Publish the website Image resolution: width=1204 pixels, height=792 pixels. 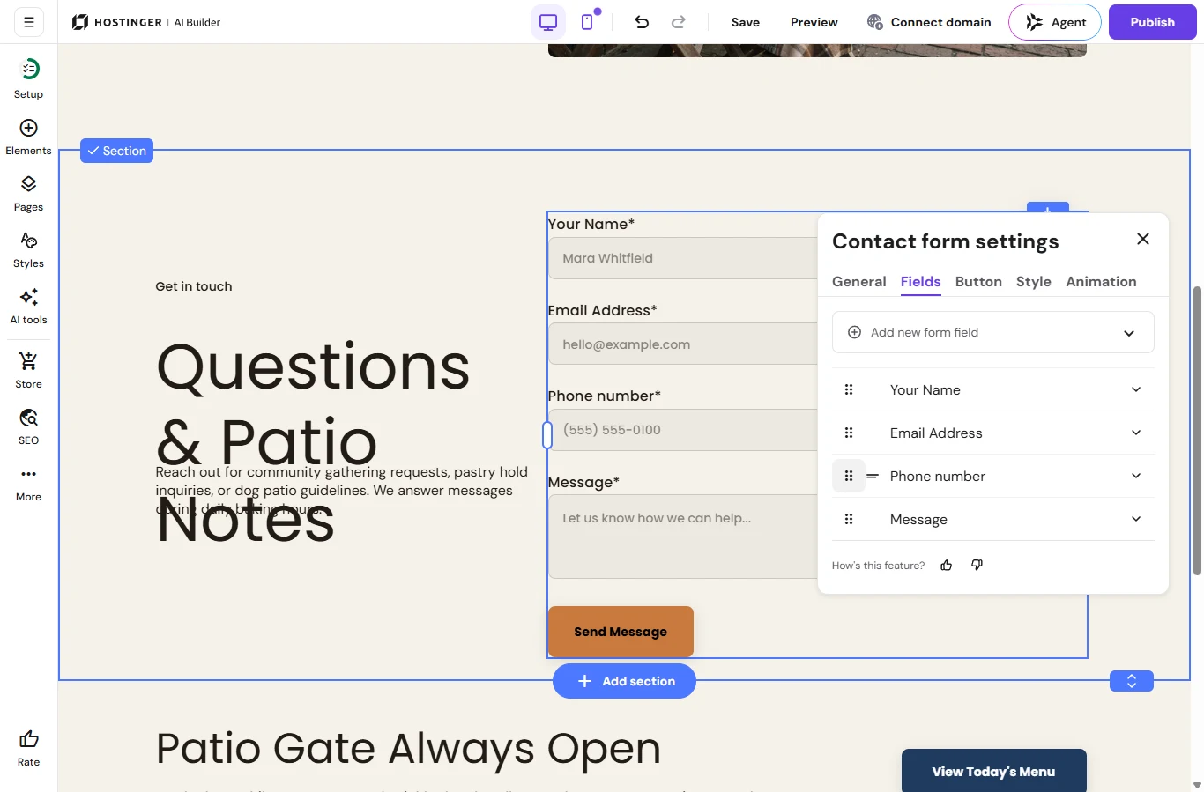click(x=1153, y=22)
